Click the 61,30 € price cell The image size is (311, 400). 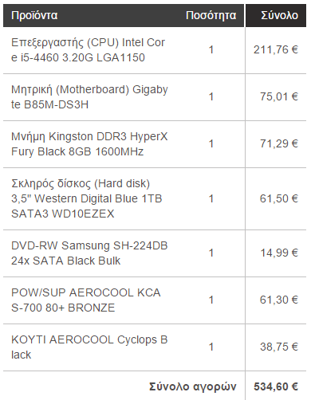(x=279, y=300)
